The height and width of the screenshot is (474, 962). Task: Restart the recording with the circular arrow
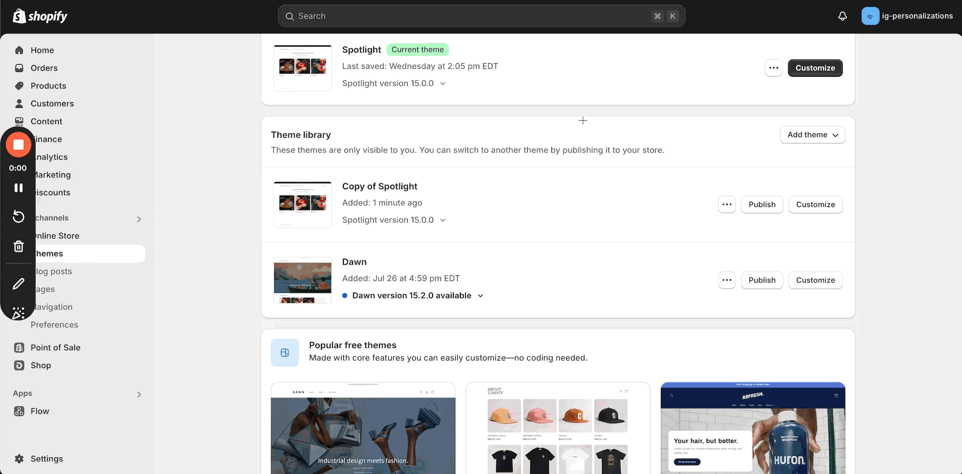tap(18, 216)
